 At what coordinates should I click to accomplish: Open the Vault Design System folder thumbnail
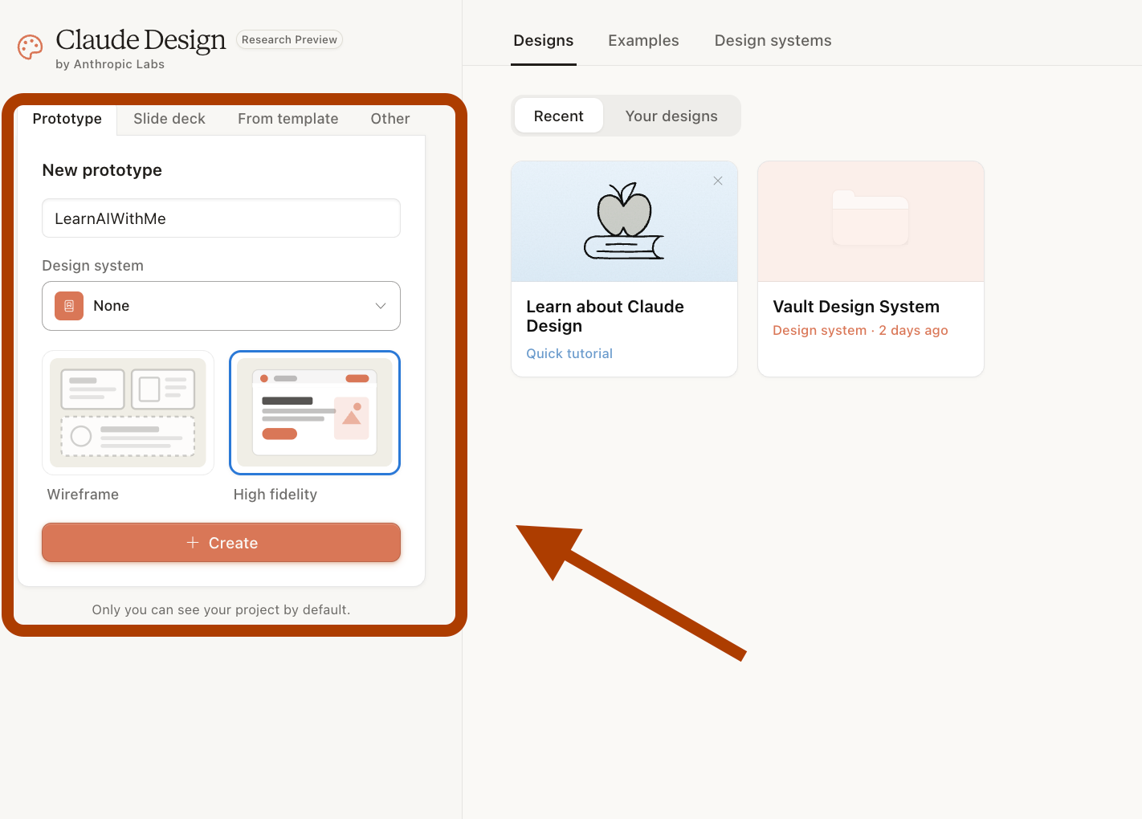[x=871, y=221]
